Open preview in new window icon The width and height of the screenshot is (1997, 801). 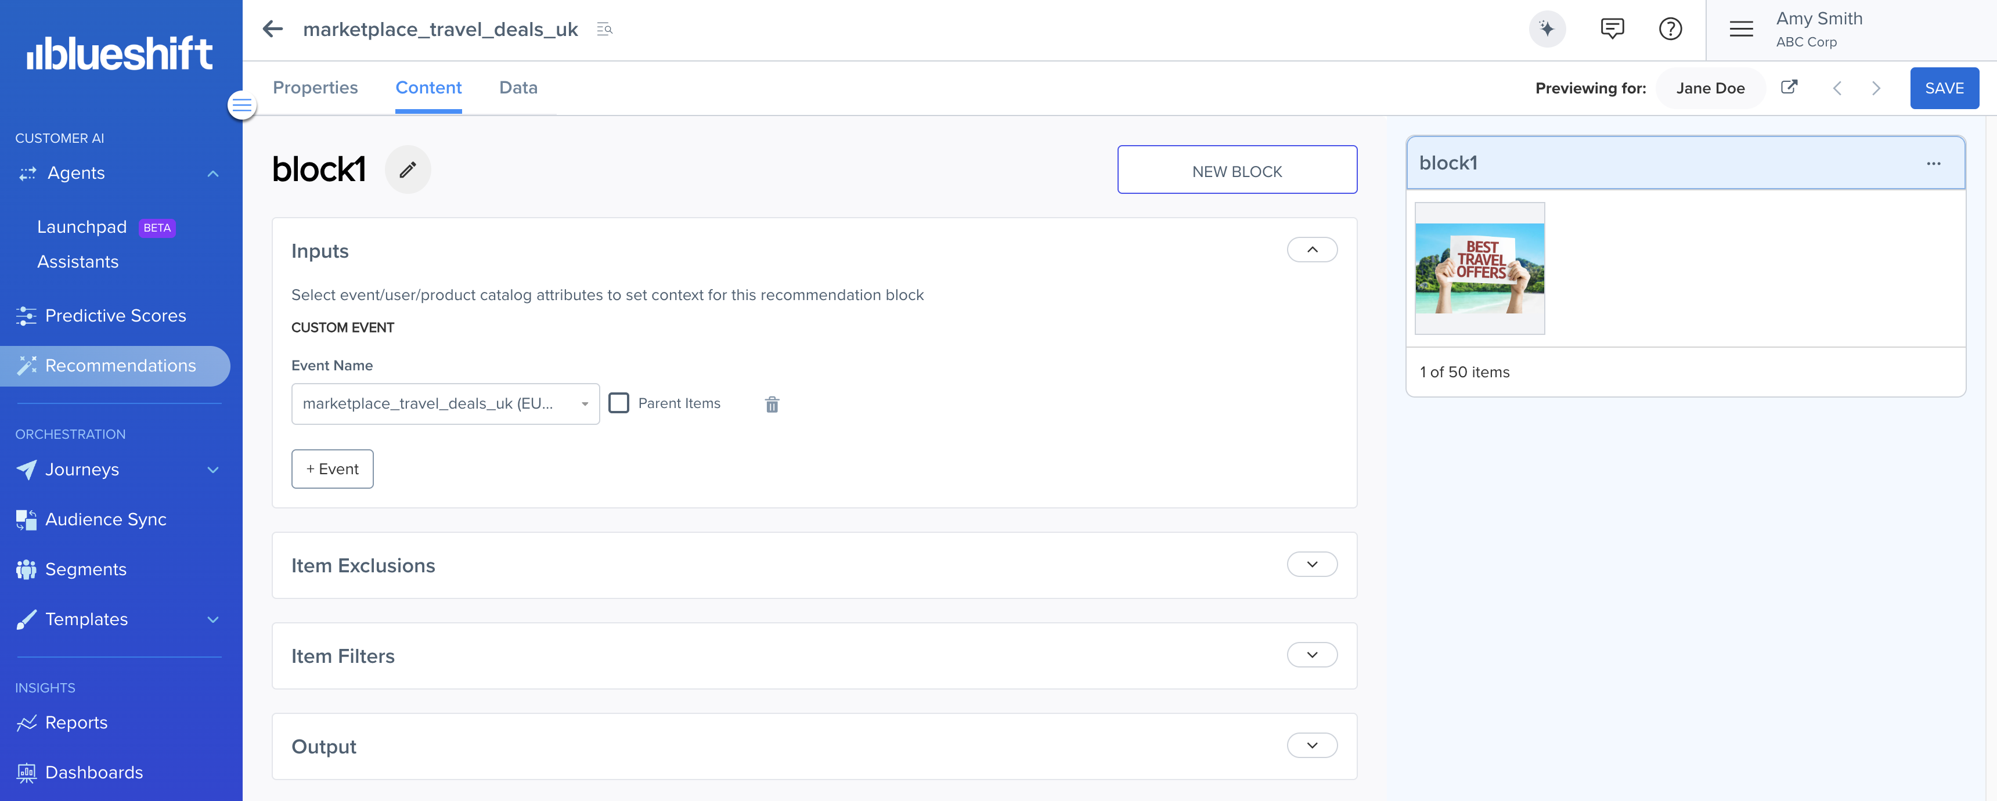(x=1789, y=88)
